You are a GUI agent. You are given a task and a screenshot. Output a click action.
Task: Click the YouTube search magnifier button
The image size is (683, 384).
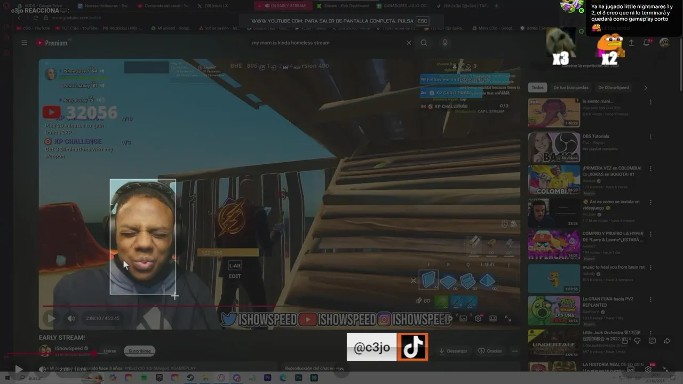[424, 43]
